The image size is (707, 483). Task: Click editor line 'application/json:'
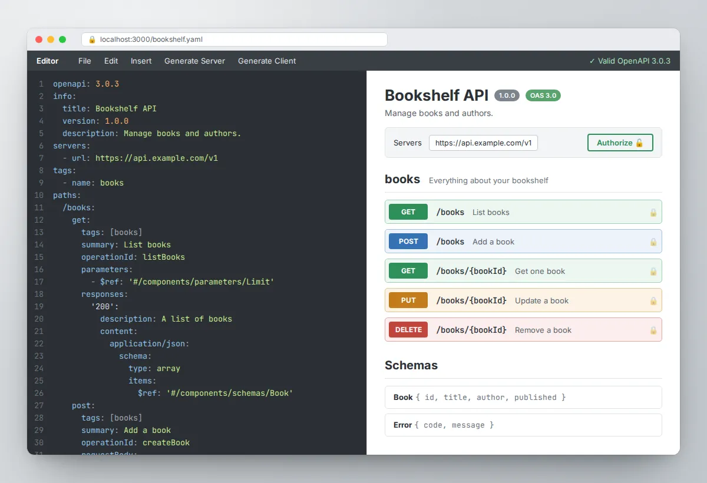pos(150,343)
